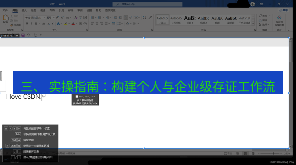The height and width of the screenshot is (165, 296).
Task: Click the Cut (剪切) scissors button
Action: (14, 16)
